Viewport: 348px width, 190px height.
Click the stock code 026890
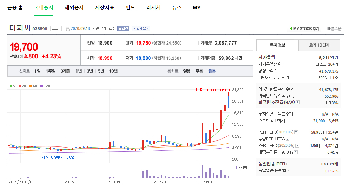[x=40, y=29]
